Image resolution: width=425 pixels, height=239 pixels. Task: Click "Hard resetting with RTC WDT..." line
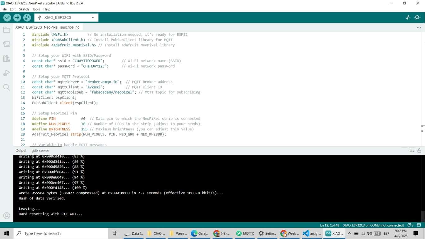tap(50, 214)
